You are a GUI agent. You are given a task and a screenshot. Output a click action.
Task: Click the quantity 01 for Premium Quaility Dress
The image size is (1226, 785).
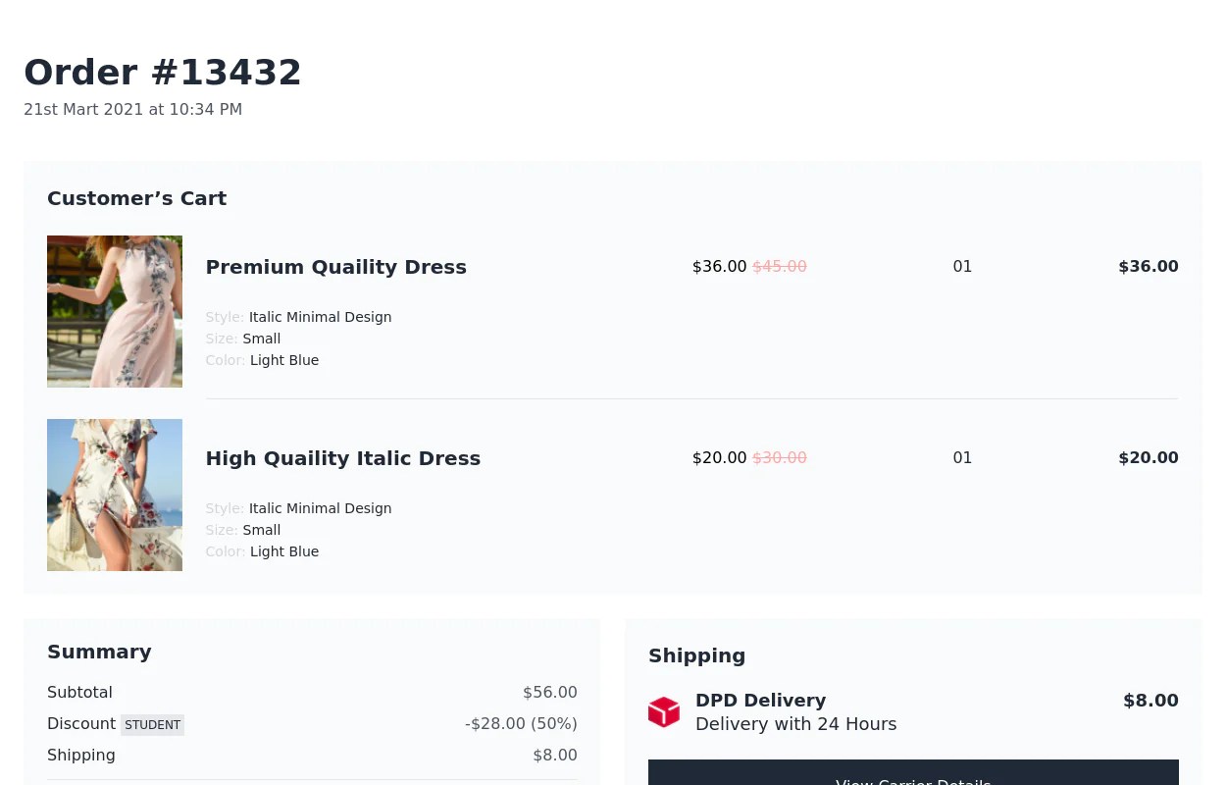tap(962, 266)
